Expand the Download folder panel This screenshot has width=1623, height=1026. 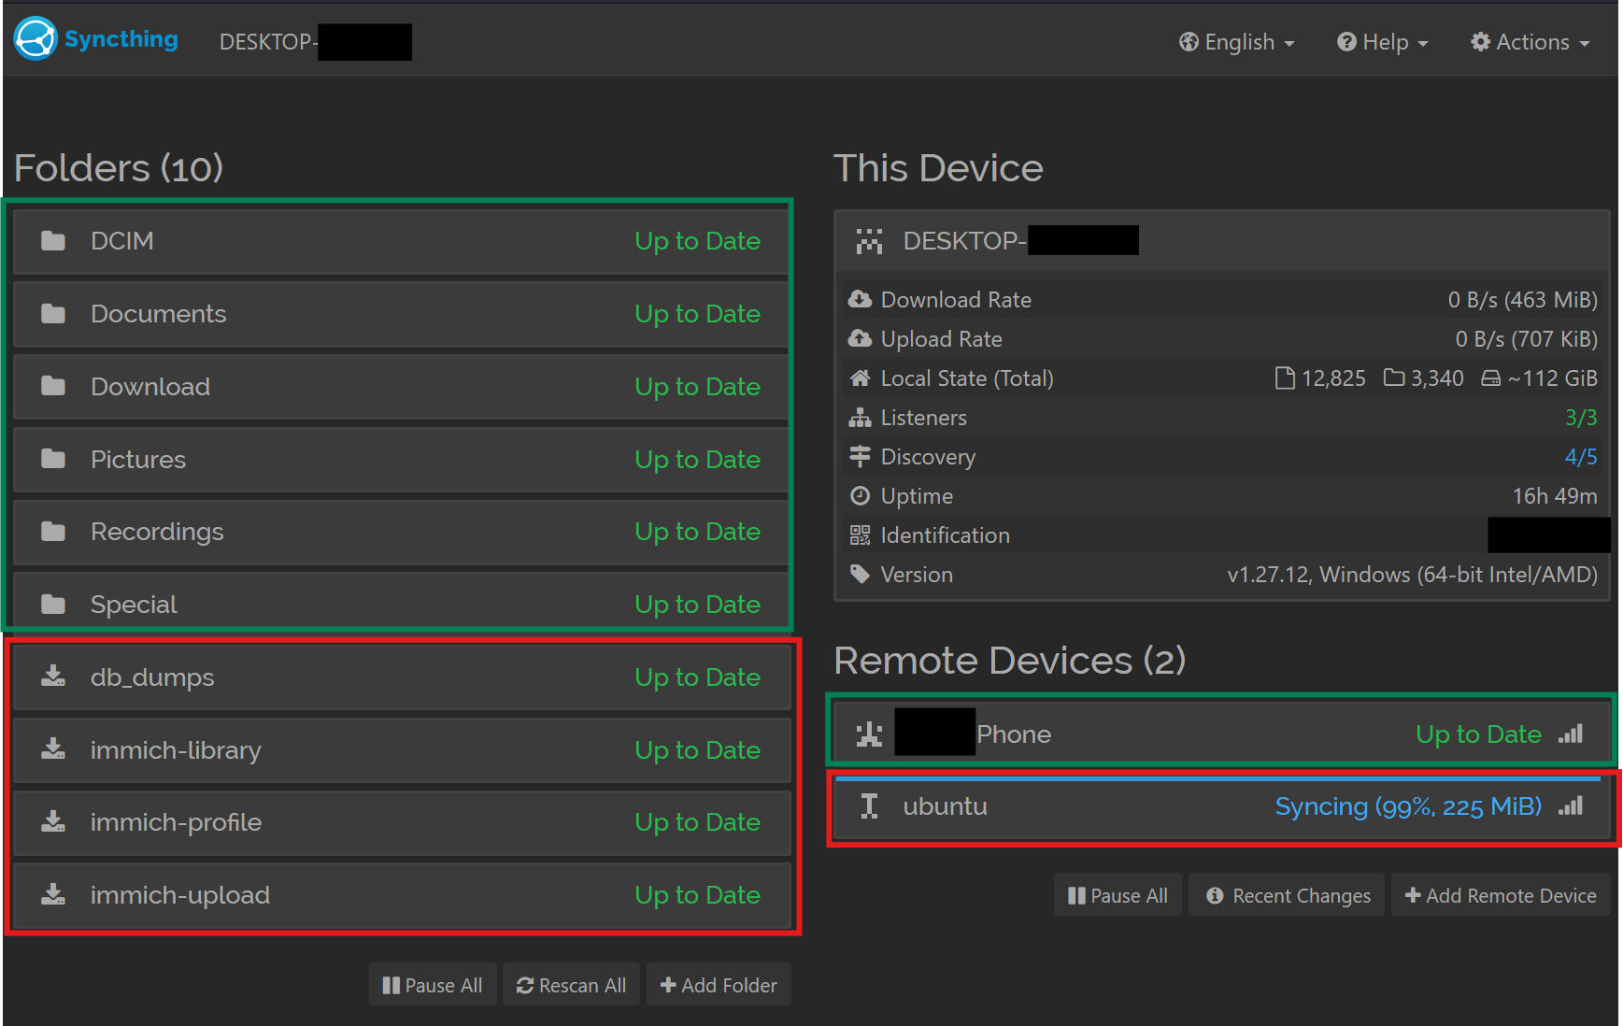pos(402,386)
